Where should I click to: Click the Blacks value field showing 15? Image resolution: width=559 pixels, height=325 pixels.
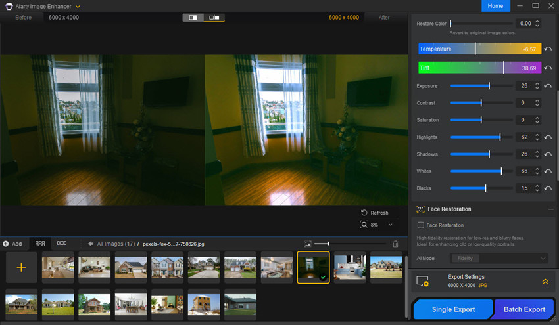(x=525, y=188)
